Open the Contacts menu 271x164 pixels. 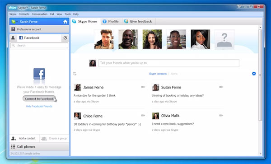[x=24, y=14]
